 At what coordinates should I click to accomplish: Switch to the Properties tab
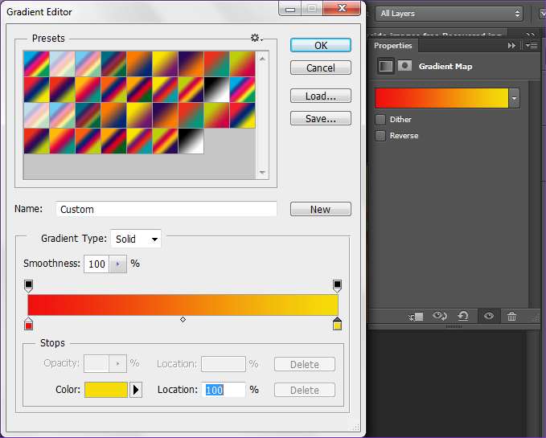[x=393, y=46]
